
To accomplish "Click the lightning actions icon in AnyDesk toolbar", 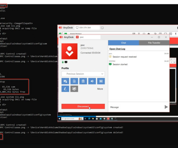I will click(176, 34).
